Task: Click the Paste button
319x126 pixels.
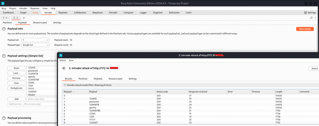Action: coord(17,68)
